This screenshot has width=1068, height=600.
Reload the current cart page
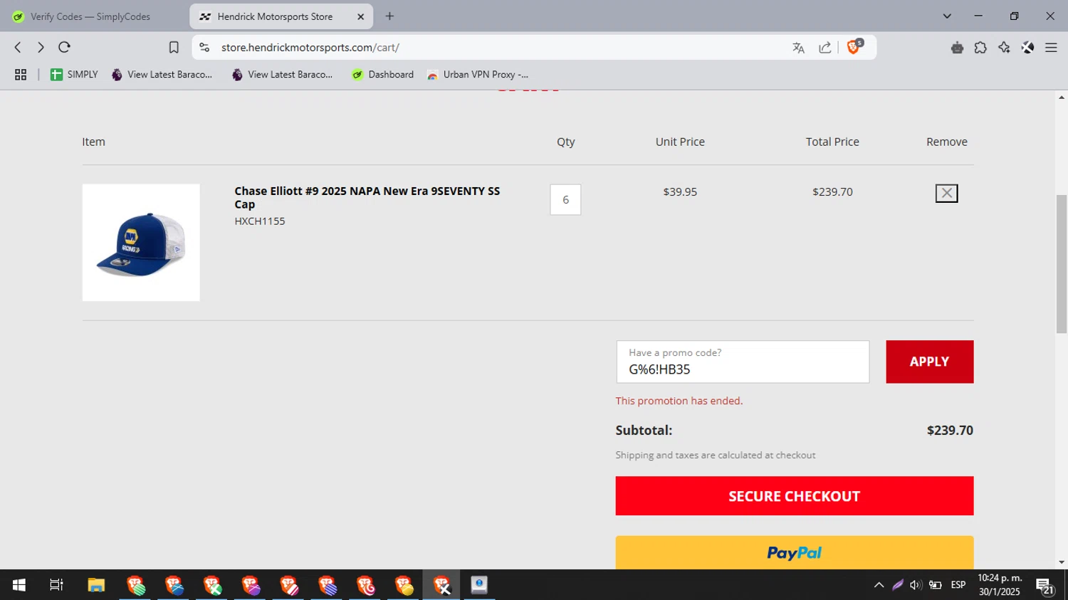coord(64,47)
